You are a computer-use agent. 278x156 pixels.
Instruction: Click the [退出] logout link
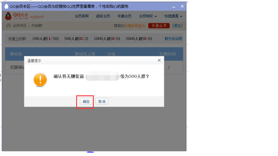[x=178, y=26]
